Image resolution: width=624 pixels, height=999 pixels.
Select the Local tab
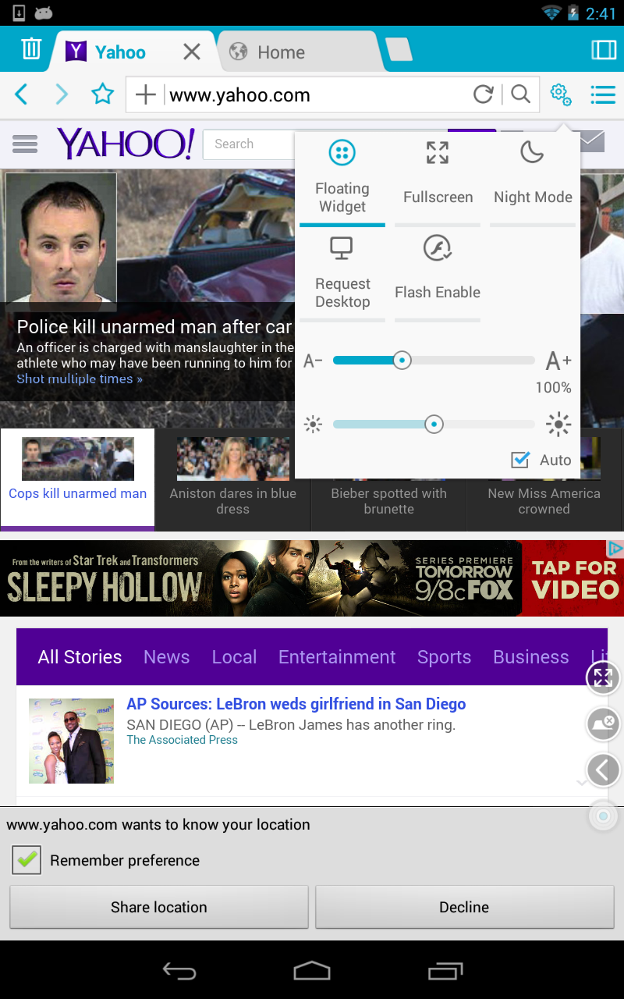point(234,657)
